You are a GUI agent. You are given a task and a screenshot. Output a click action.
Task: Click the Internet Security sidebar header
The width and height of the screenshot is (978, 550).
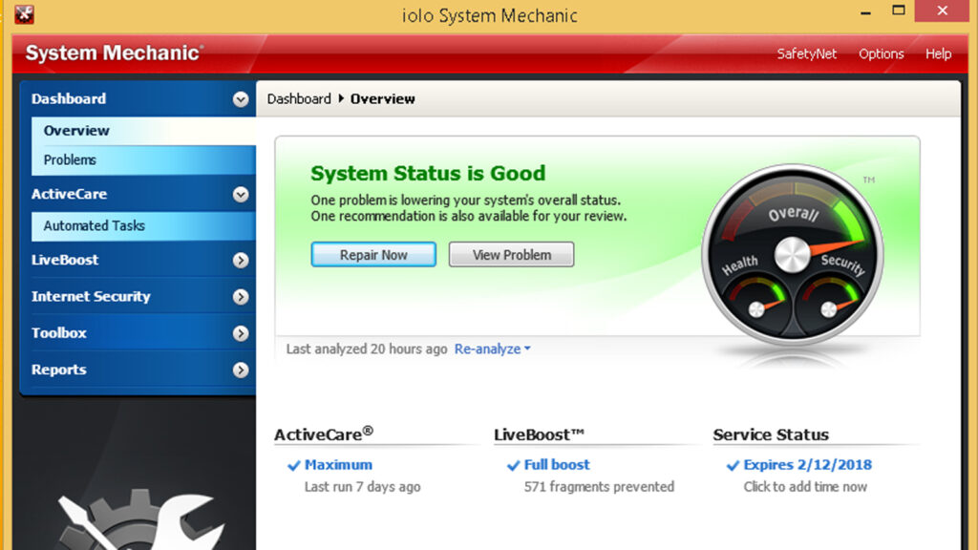click(x=138, y=297)
